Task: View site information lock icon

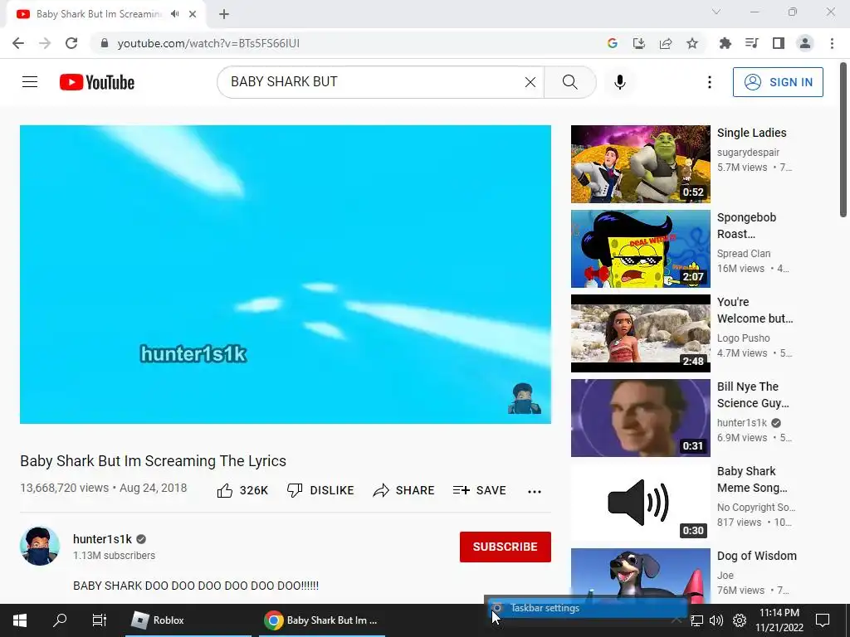Action: 105,43
